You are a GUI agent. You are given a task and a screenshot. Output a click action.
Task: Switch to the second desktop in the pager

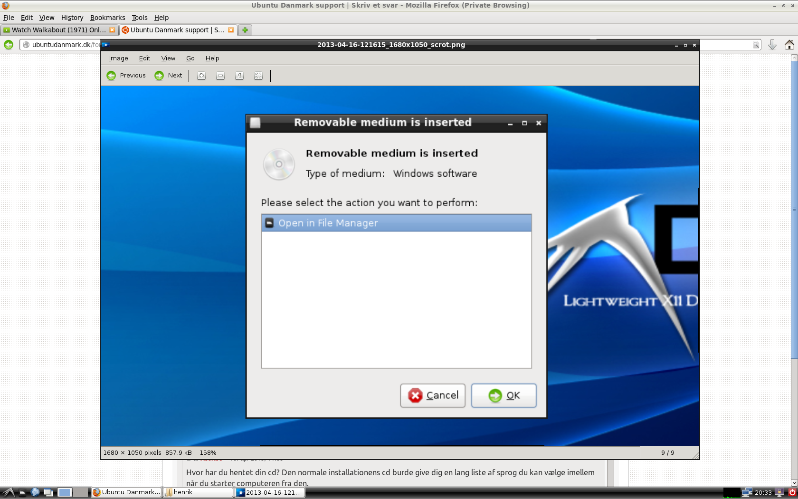[81, 493]
